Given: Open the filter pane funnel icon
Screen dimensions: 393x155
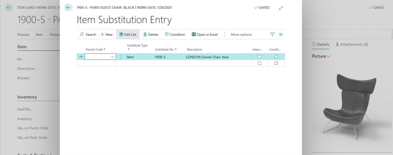Looking at the screenshot, I should pos(272,35).
